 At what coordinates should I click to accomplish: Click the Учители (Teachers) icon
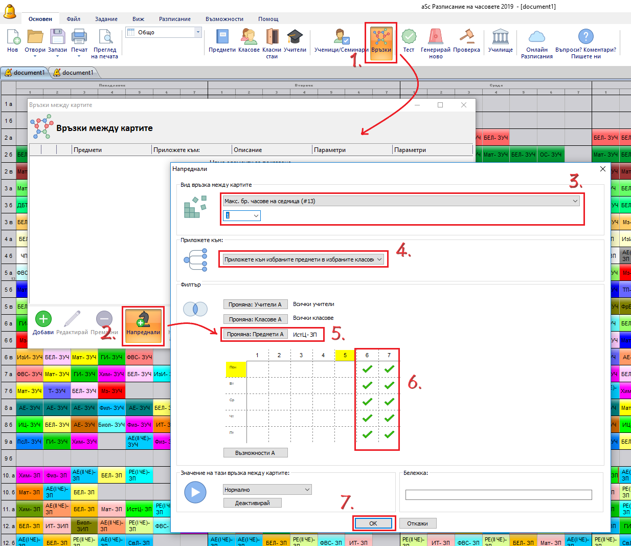(x=295, y=38)
